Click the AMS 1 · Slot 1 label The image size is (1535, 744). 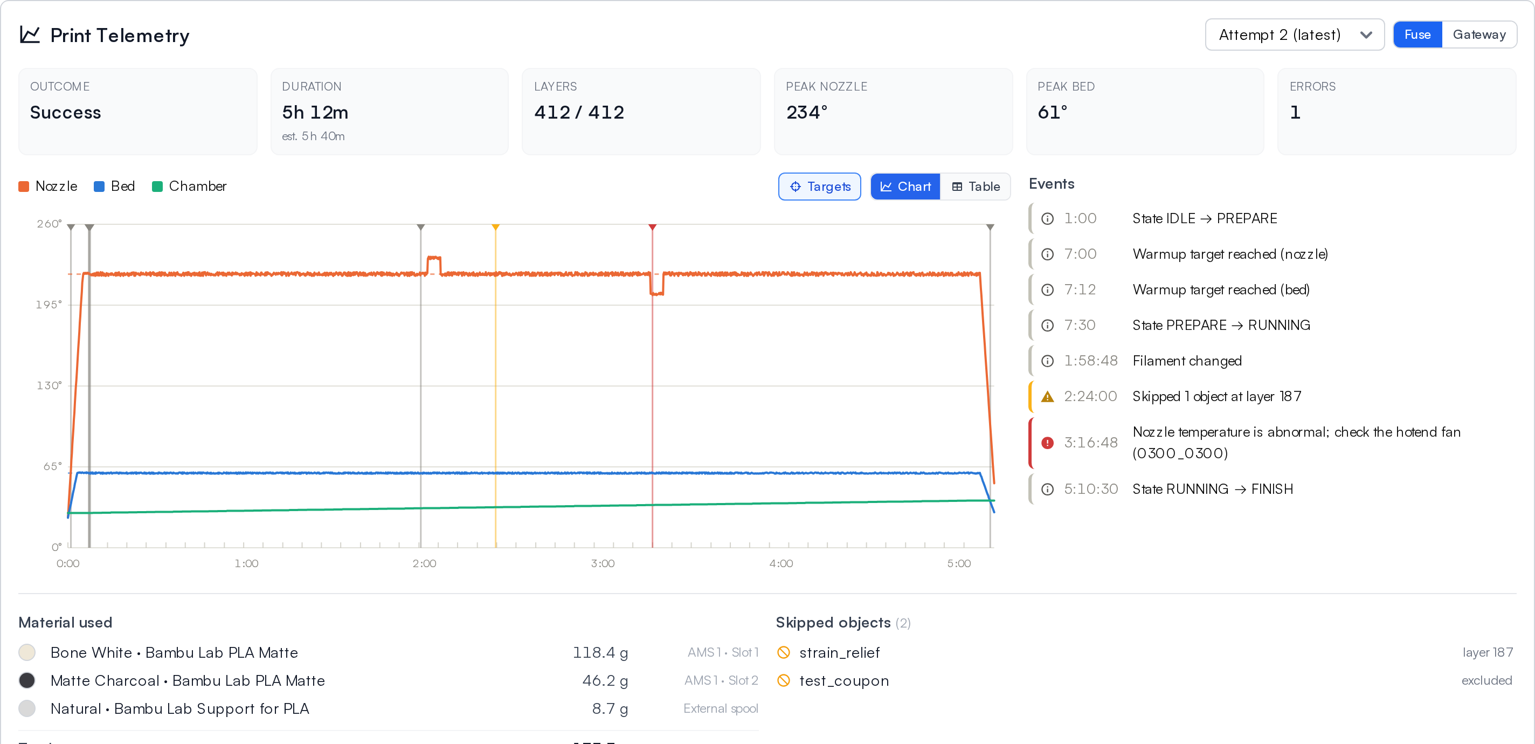point(723,652)
